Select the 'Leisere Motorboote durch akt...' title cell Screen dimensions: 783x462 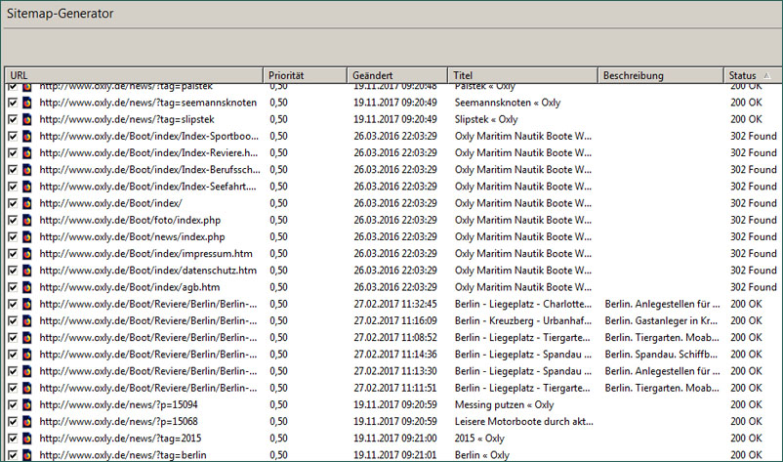tap(523, 421)
